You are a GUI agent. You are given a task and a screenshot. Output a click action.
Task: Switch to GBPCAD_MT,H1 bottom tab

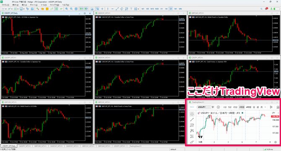(104, 146)
